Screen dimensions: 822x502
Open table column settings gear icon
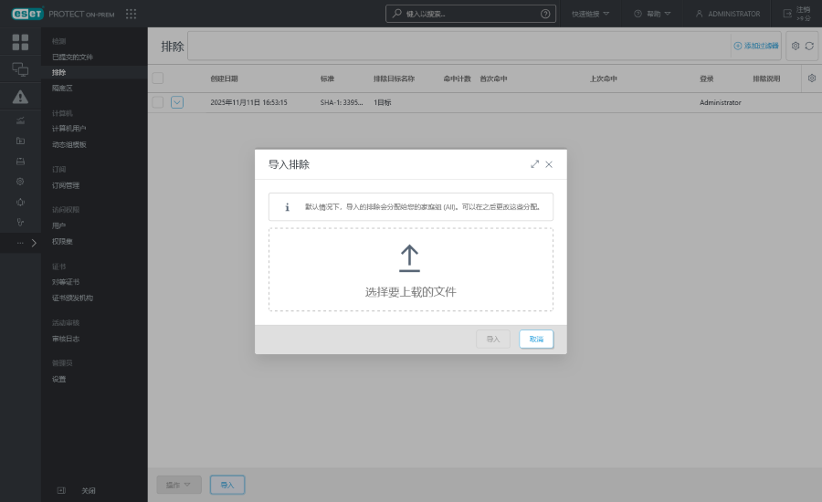811,78
